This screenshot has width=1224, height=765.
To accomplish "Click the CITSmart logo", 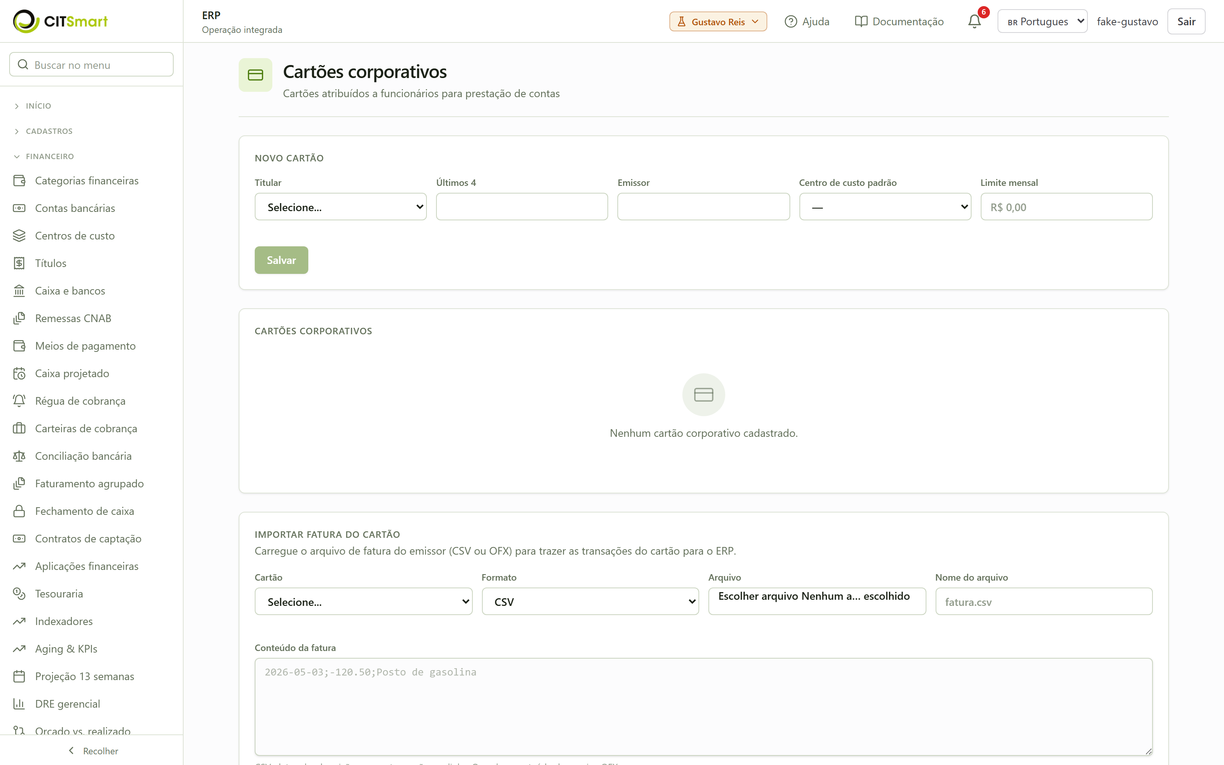I will pyautogui.click(x=60, y=21).
